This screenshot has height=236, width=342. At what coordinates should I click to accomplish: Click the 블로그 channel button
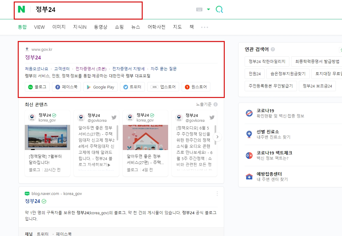click(x=37, y=87)
